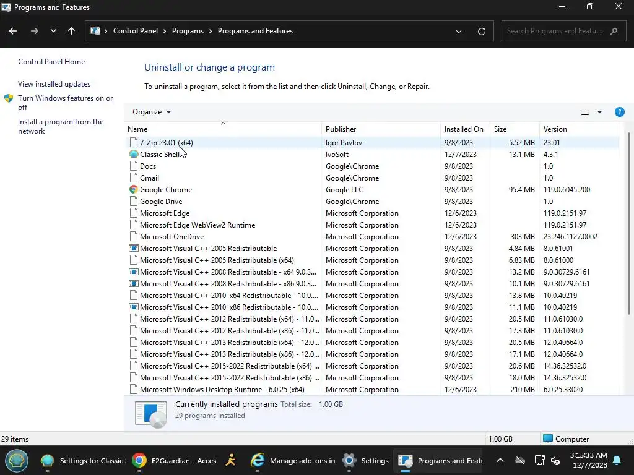Click Control Panel breadcrumb in address bar
The width and height of the screenshot is (634, 475).
click(136, 31)
